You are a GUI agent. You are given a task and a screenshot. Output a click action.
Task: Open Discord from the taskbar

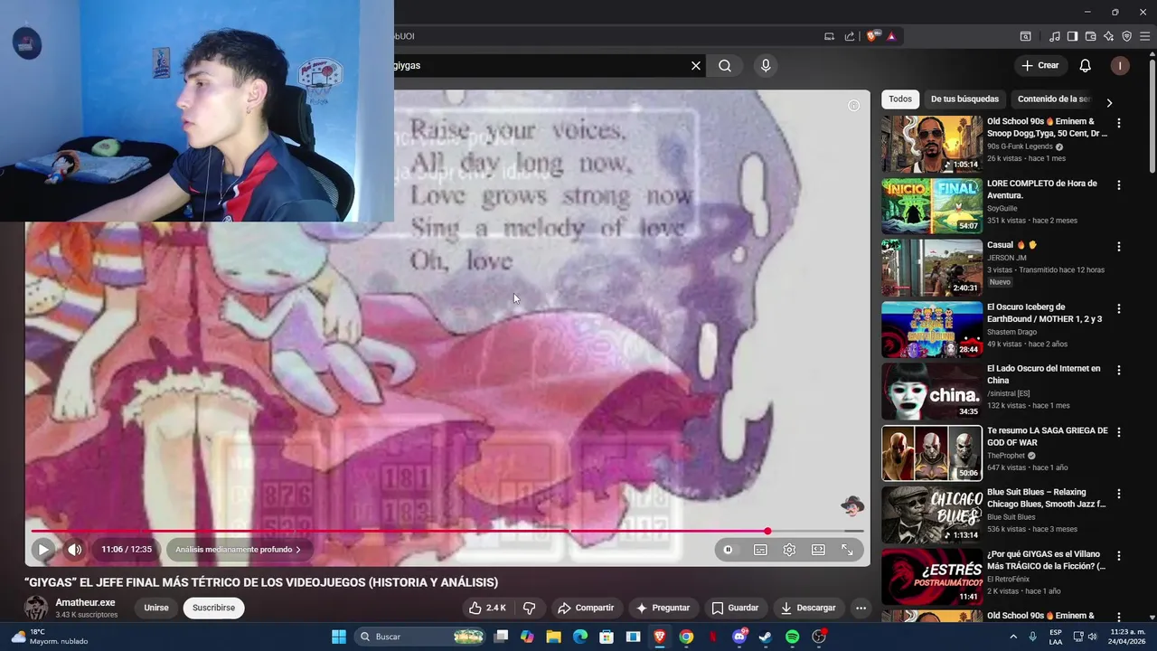pyautogui.click(x=739, y=637)
